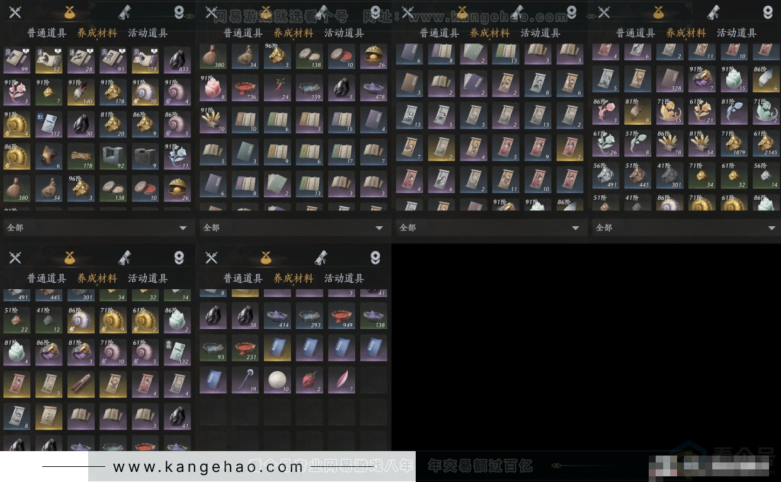Select the blue basin with count 93
This screenshot has width=781, height=482.
click(x=213, y=348)
